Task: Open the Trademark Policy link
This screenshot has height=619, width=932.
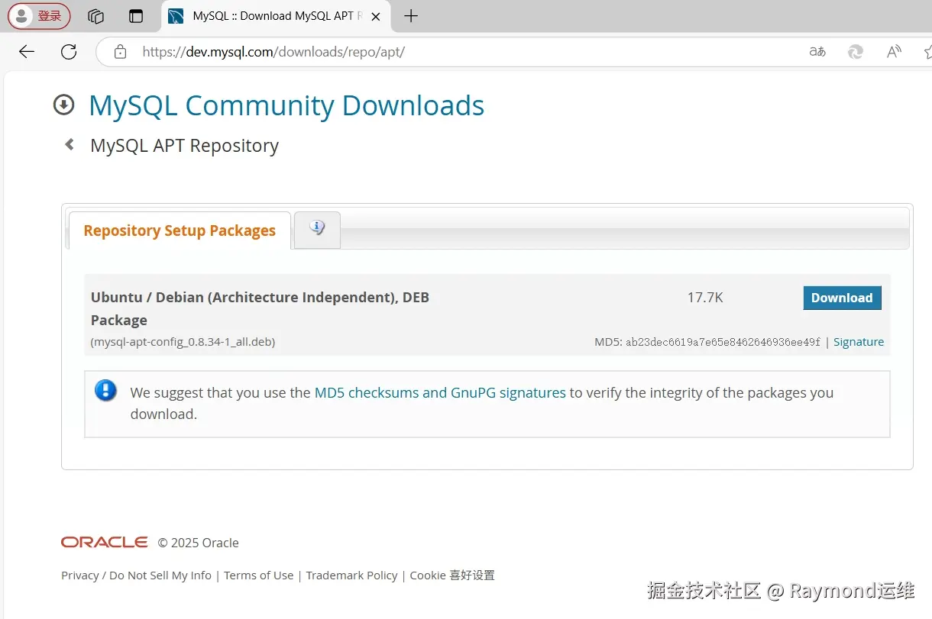Action: [351, 575]
